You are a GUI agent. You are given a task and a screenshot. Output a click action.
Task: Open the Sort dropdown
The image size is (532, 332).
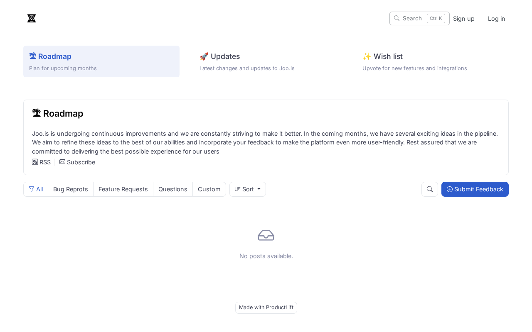[x=248, y=189]
